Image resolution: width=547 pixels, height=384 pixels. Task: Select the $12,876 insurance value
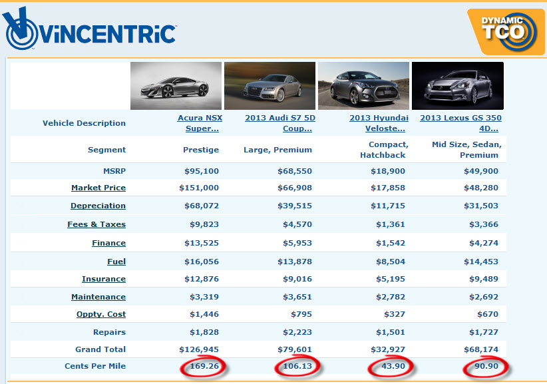coord(202,279)
